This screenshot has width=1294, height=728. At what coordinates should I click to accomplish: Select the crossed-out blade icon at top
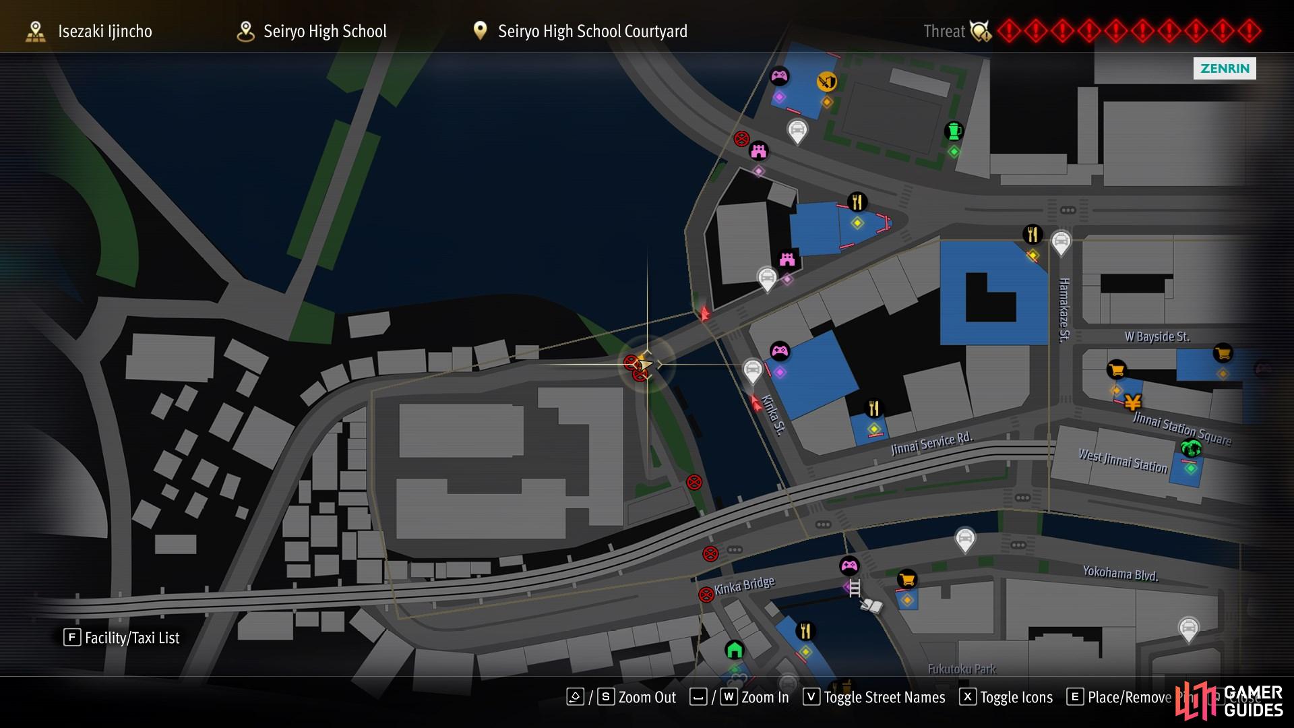point(827,82)
